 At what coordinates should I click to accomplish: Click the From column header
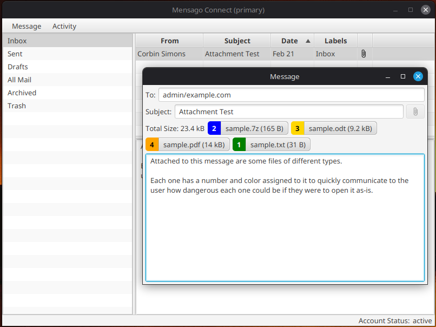(169, 41)
